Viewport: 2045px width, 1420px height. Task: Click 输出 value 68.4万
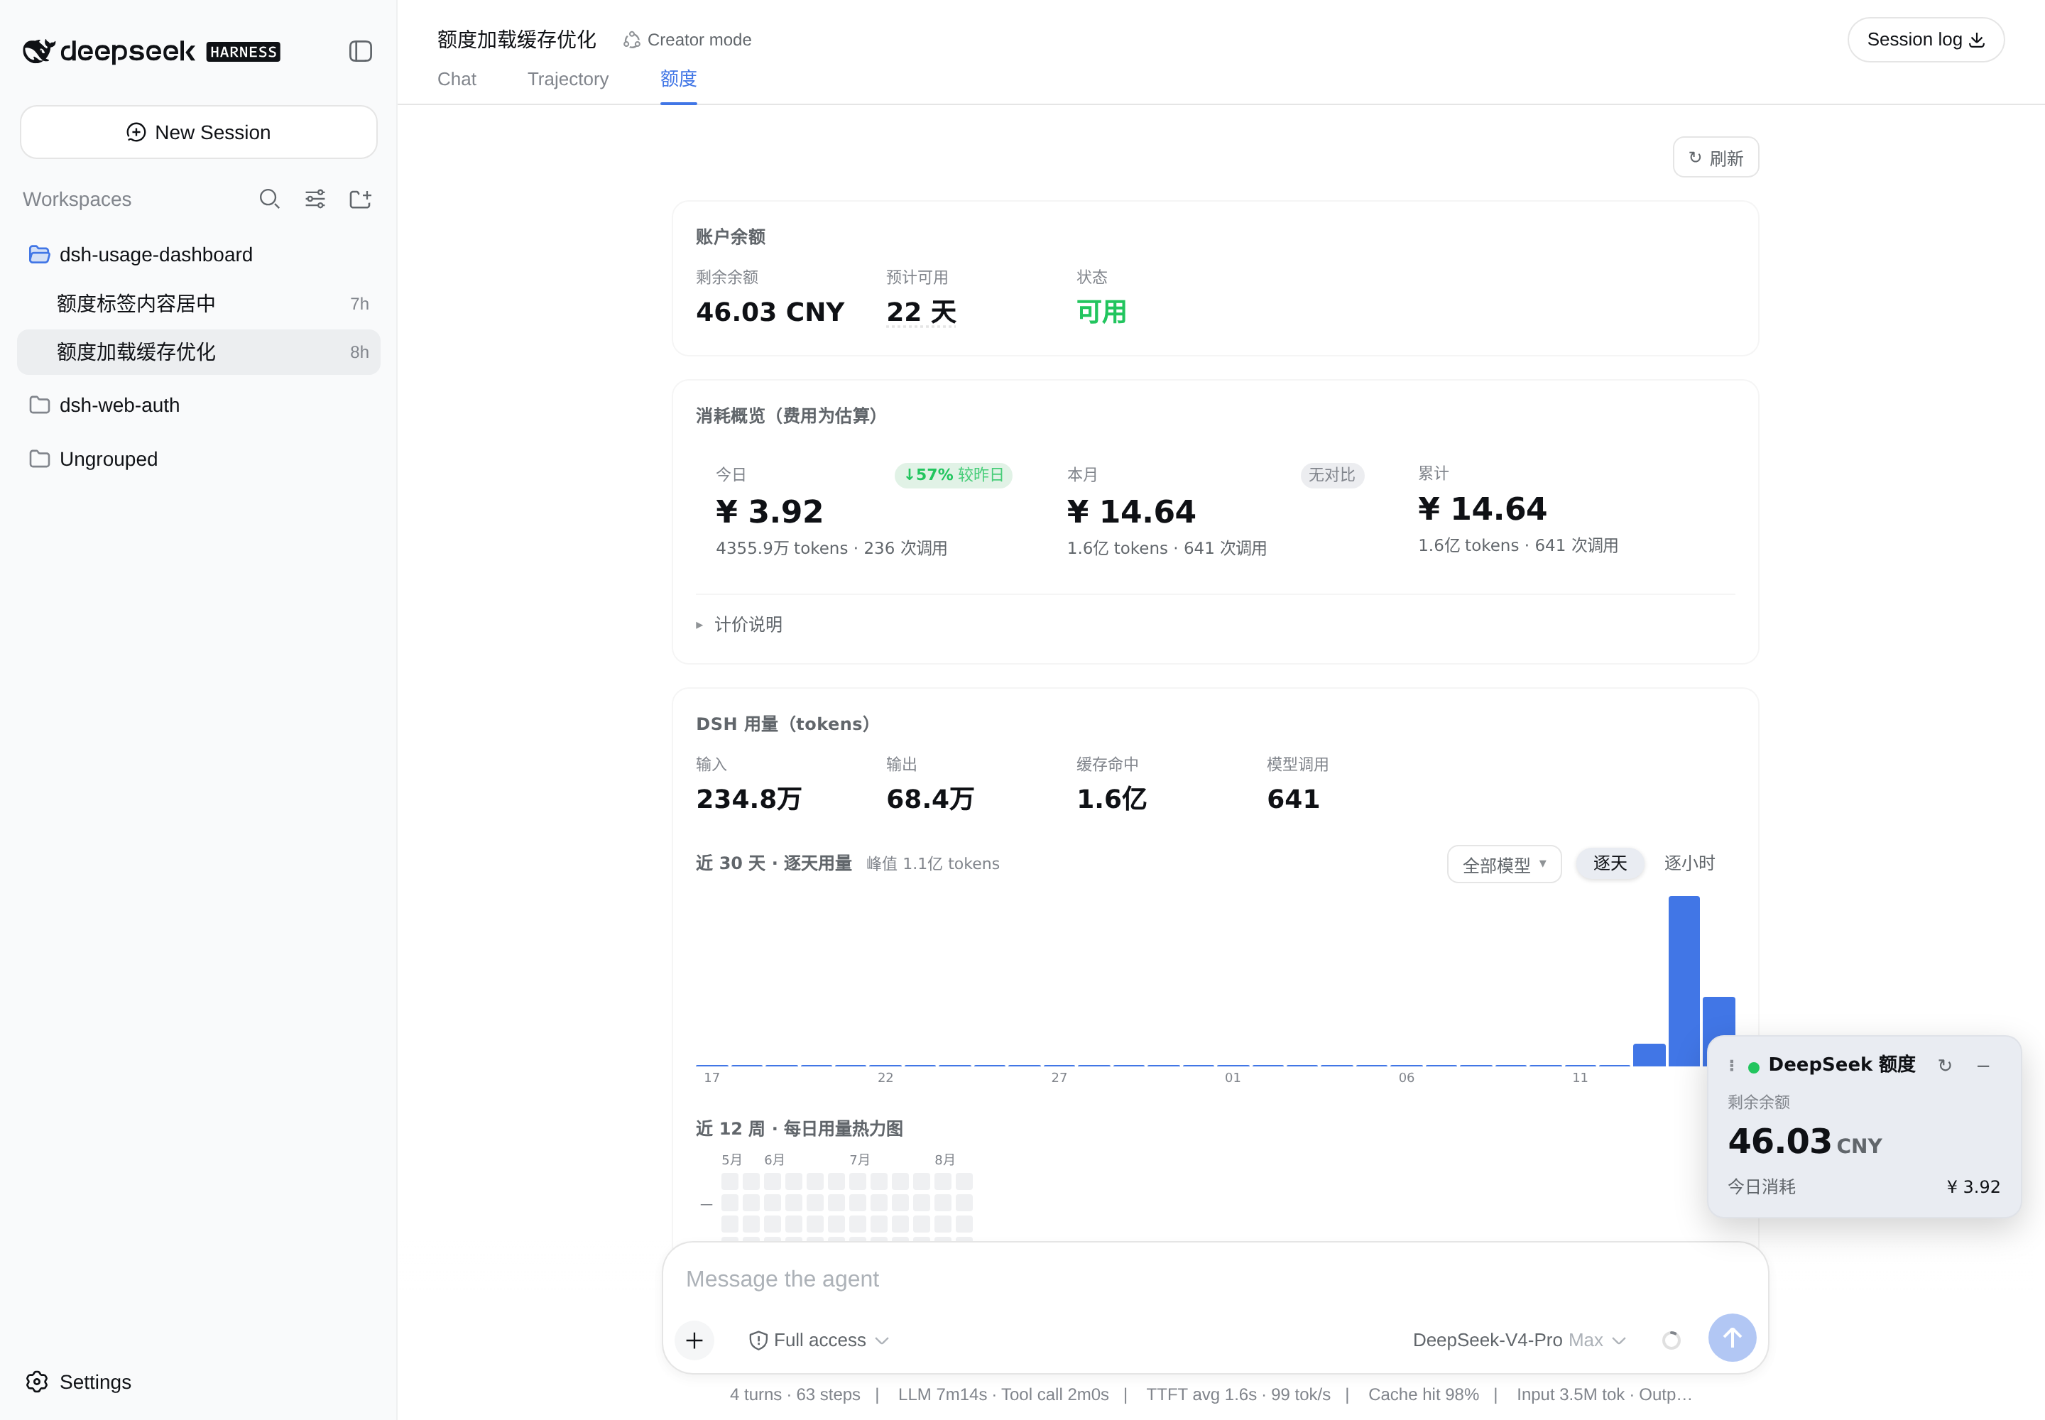930,799
